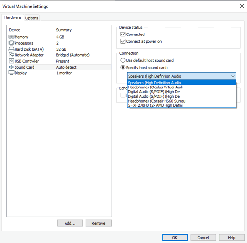
Task: Collapse the host sound card dropdown arrow
Action: click(233, 76)
